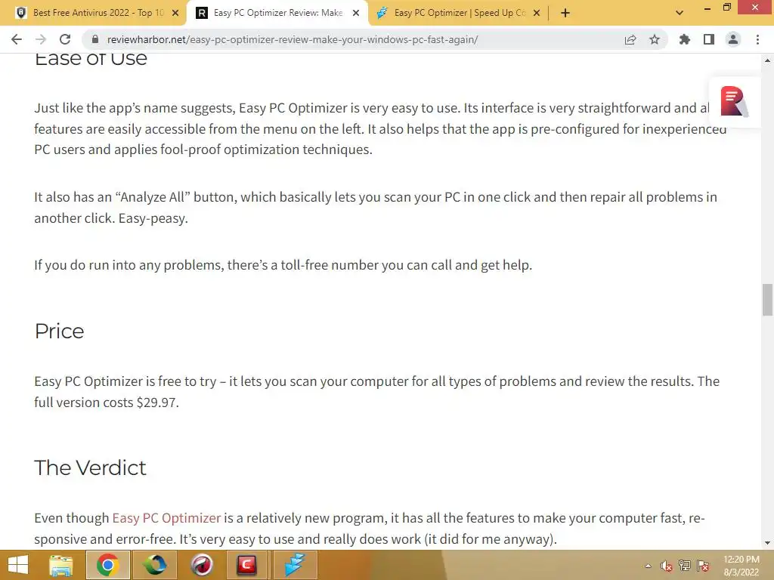Open the green swirl taskbar app
The height and width of the screenshot is (580, 774).
pos(154,565)
